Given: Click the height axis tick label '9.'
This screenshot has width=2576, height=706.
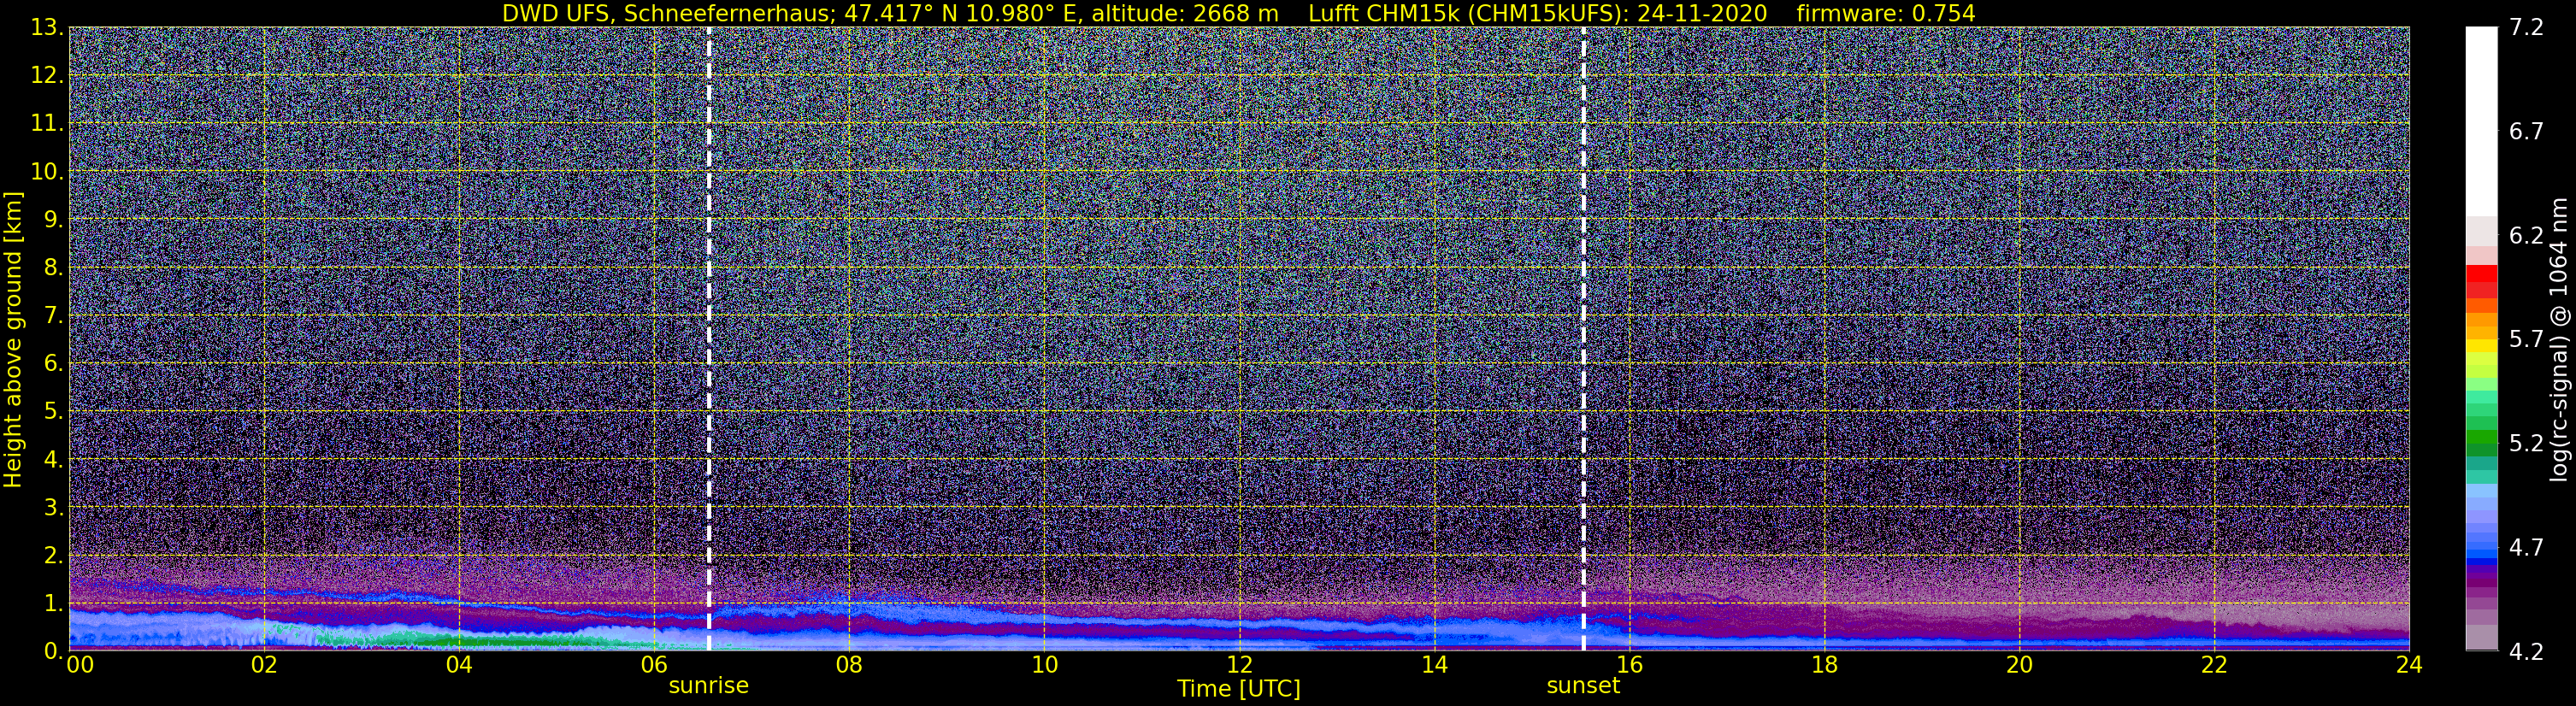Looking at the screenshot, I should [53, 219].
